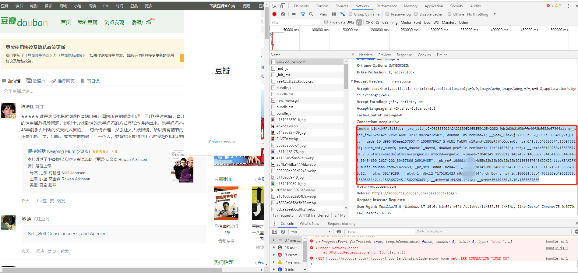Open DevTools more options menu
The image size is (578, 273).
pos(569,6)
